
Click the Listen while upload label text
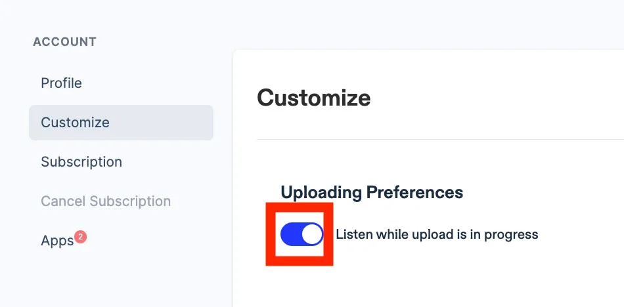437,234
